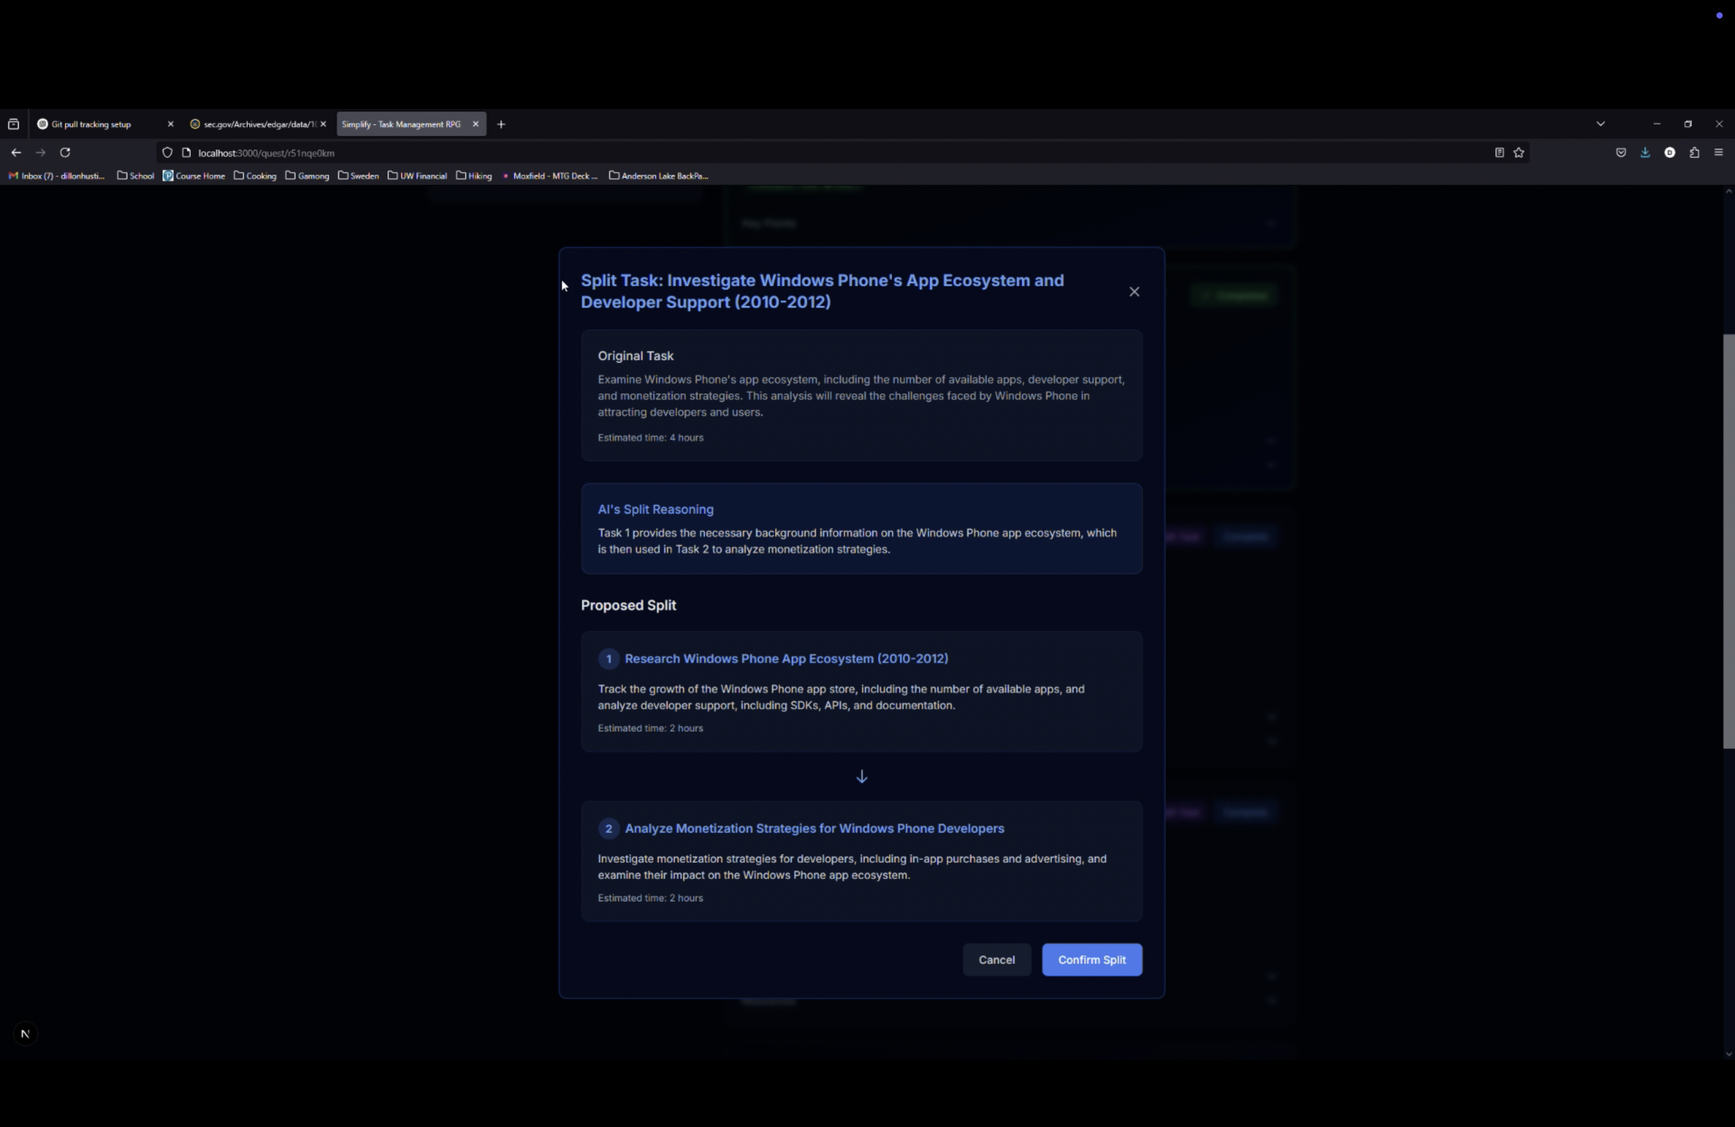1735x1127 pixels.
Task: Click the browser reload icon
Action: click(65, 152)
